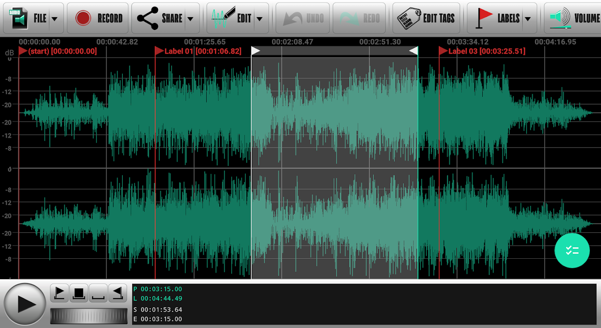Expand the Share dropdown arrow
This screenshot has width=601, height=328.
click(190, 18)
